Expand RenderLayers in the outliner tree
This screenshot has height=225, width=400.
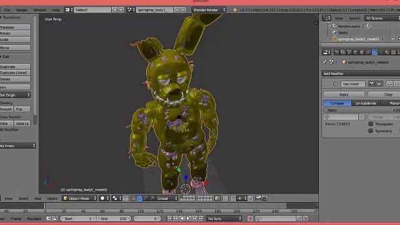point(329,26)
